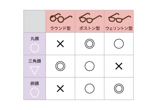The width and height of the screenshot is (157, 110).
Task: Click the X mark for 丸顔 and ラウンド型
Action: tap(60, 44)
